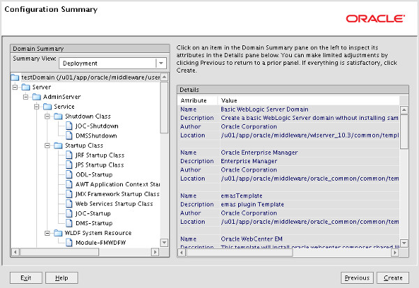Click the tree's horizontal scroll left arrow

click(x=15, y=252)
